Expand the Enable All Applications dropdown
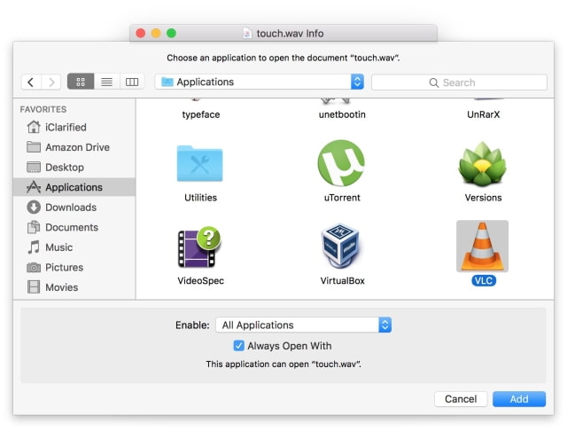Image resolution: width=567 pixels, height=431 pixels. coord(303,325)
